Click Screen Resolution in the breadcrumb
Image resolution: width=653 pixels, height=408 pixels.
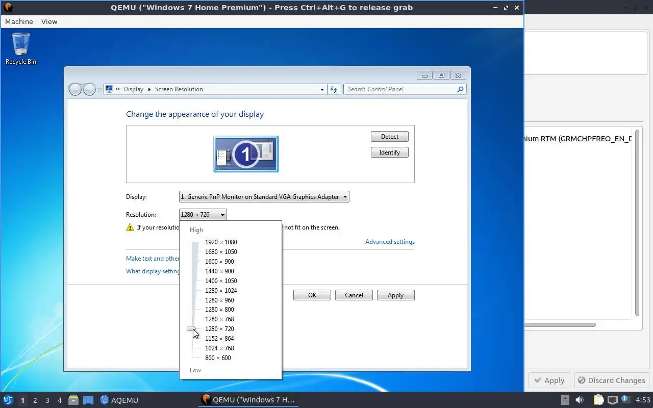179,89
